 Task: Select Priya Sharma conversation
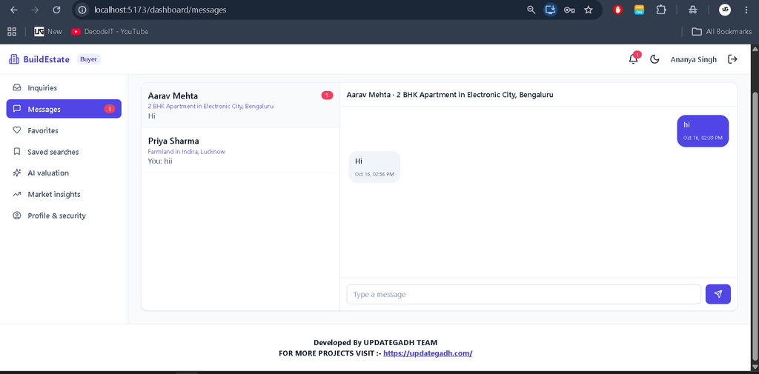(241, 150)
